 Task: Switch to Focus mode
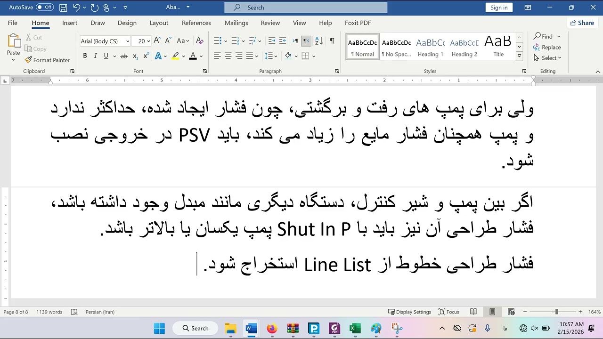(x=448, y=312)
